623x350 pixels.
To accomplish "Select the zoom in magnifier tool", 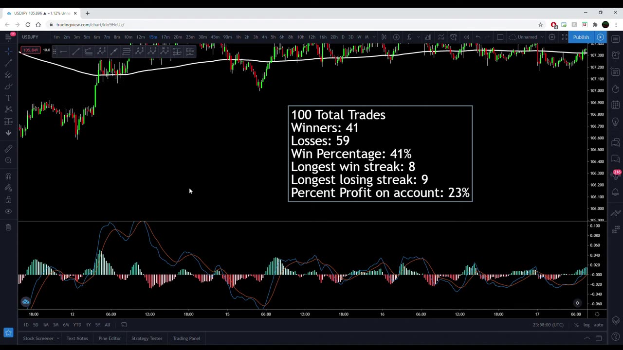I will point(8,160).
